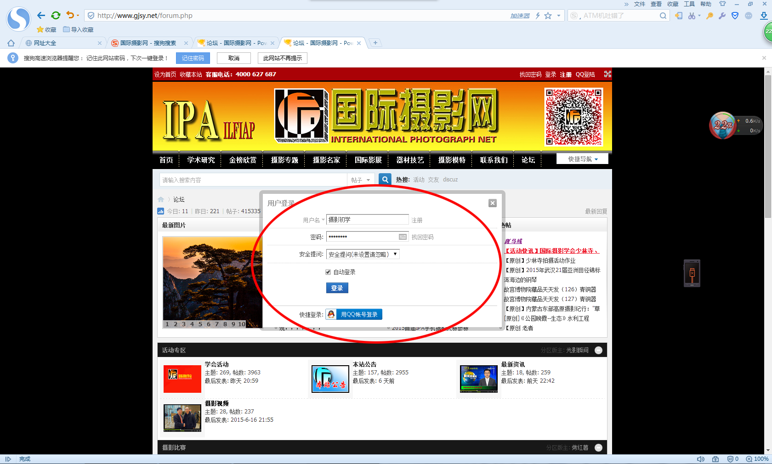Open the 查看 menu
Screen dimensions: 772x464
tap(656, 4)
